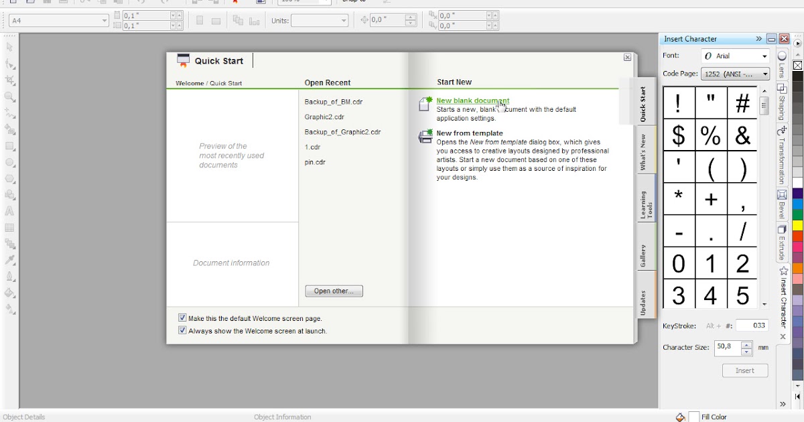Select the Zoom tool in the toolbox
804x422 pixels.
(10, 97)
